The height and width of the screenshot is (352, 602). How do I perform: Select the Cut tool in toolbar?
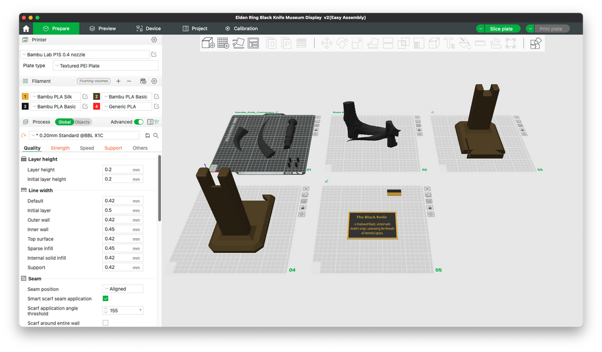point(388,43)
